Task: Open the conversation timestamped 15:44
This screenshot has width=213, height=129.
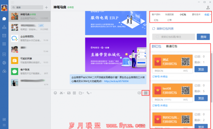Action: click(29, 49)
